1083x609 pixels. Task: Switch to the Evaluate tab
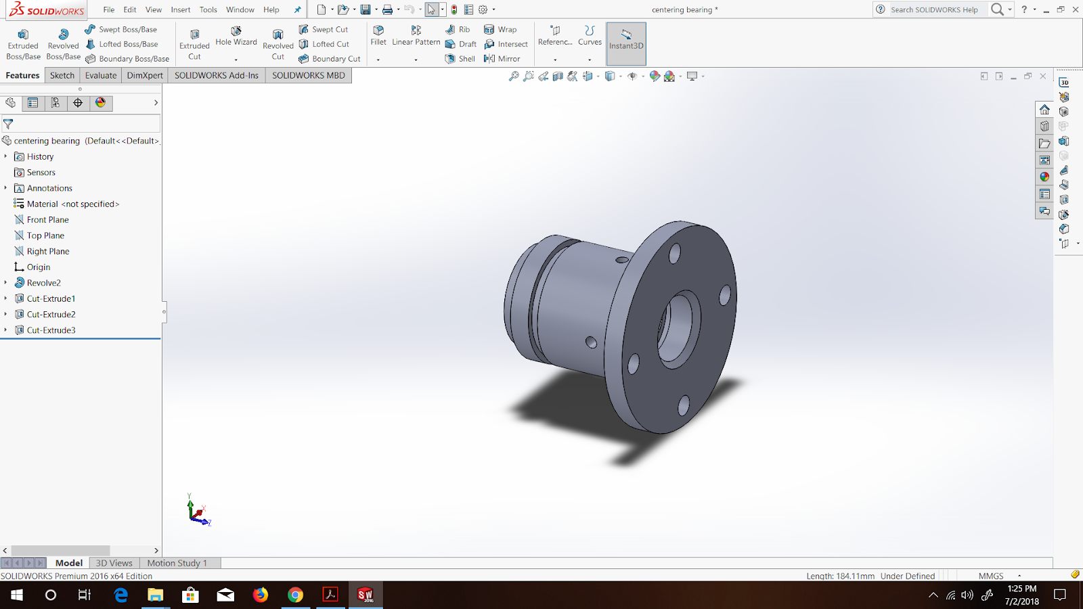[x=100, y=75]
